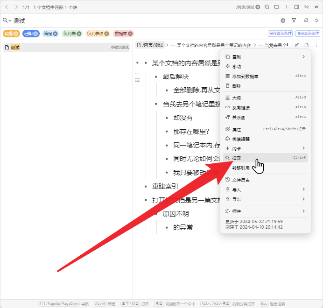Open the 复制 submenu

click(265, 56)
